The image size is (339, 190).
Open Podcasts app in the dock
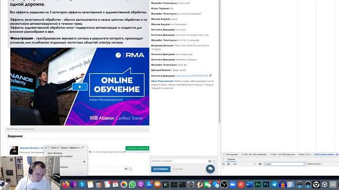coord(140,184)
